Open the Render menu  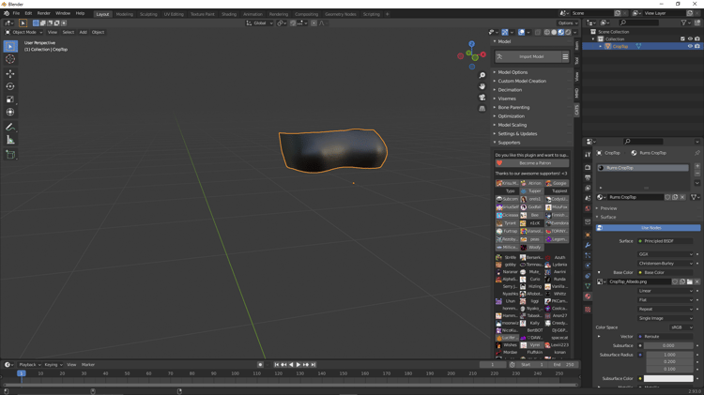tap(43, 13)
